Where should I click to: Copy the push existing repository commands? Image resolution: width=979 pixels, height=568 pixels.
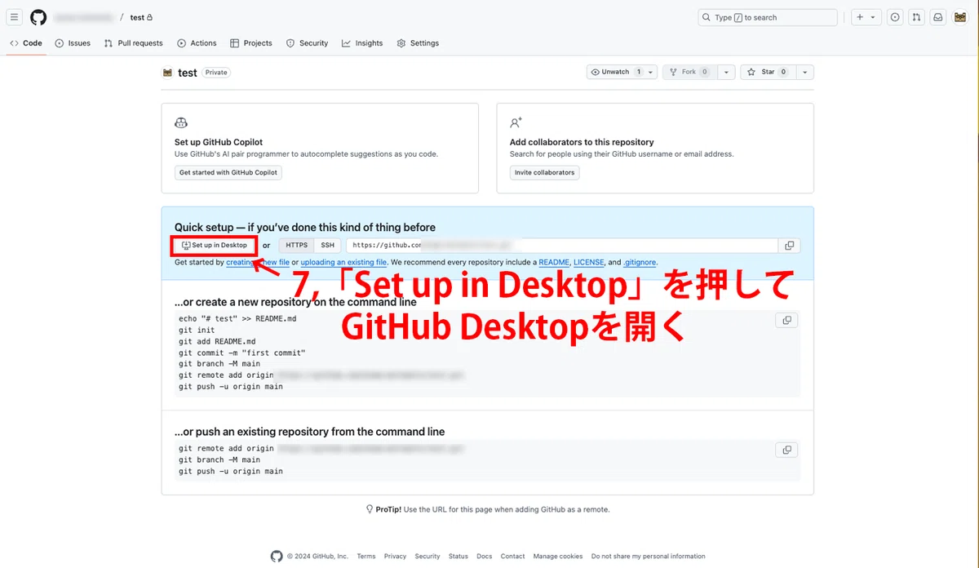(786, 450)
